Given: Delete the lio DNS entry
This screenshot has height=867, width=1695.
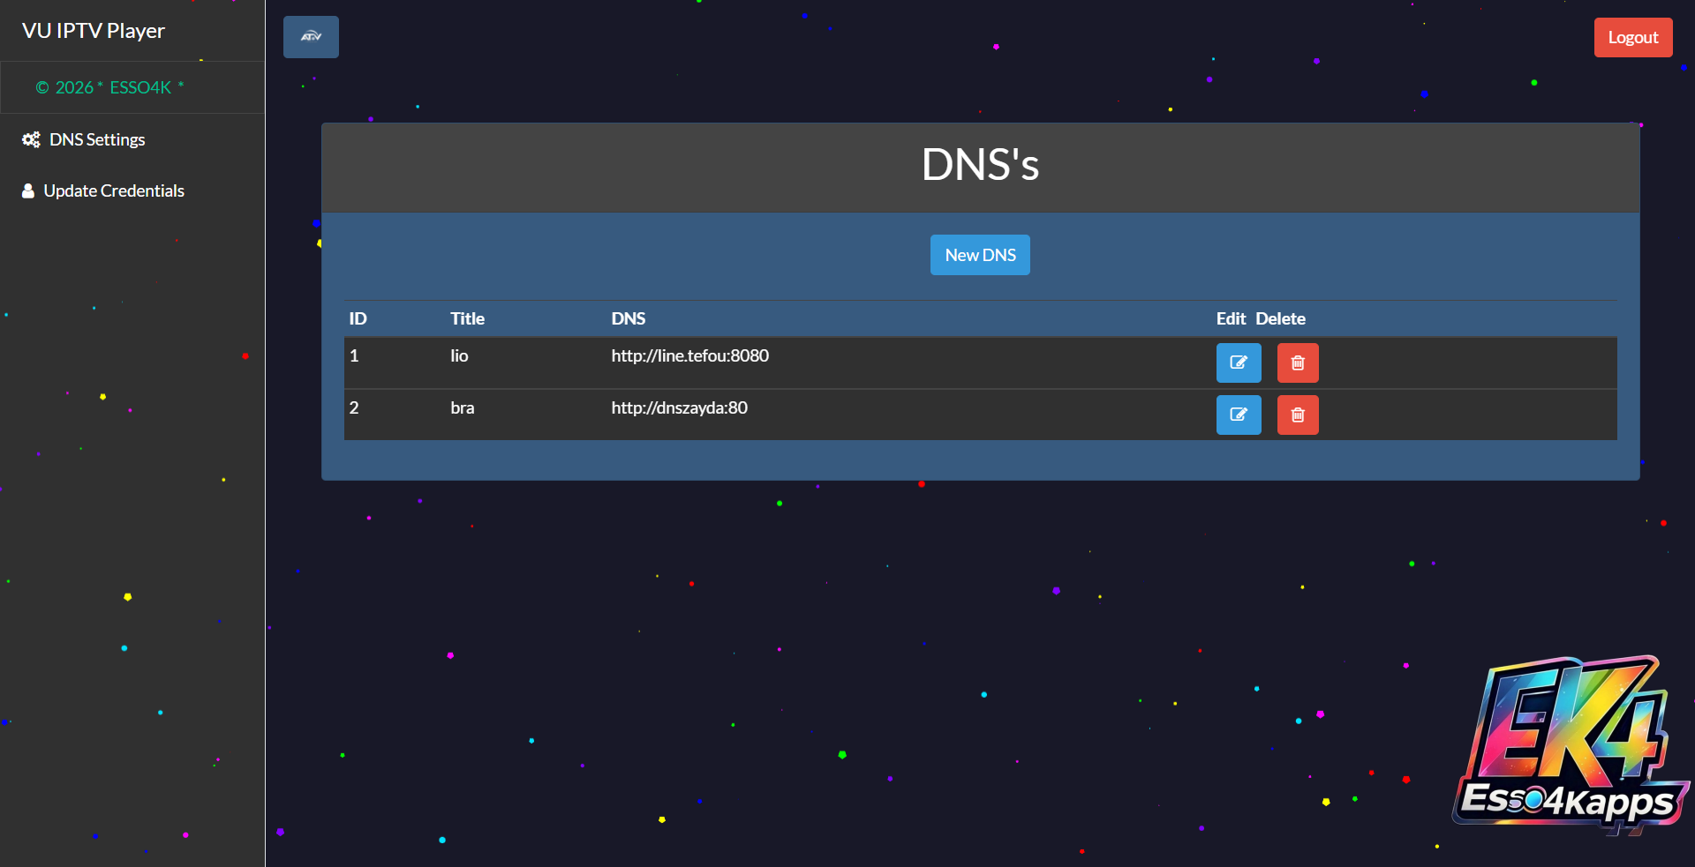Looking at the screenshot, I should 1297,362.
